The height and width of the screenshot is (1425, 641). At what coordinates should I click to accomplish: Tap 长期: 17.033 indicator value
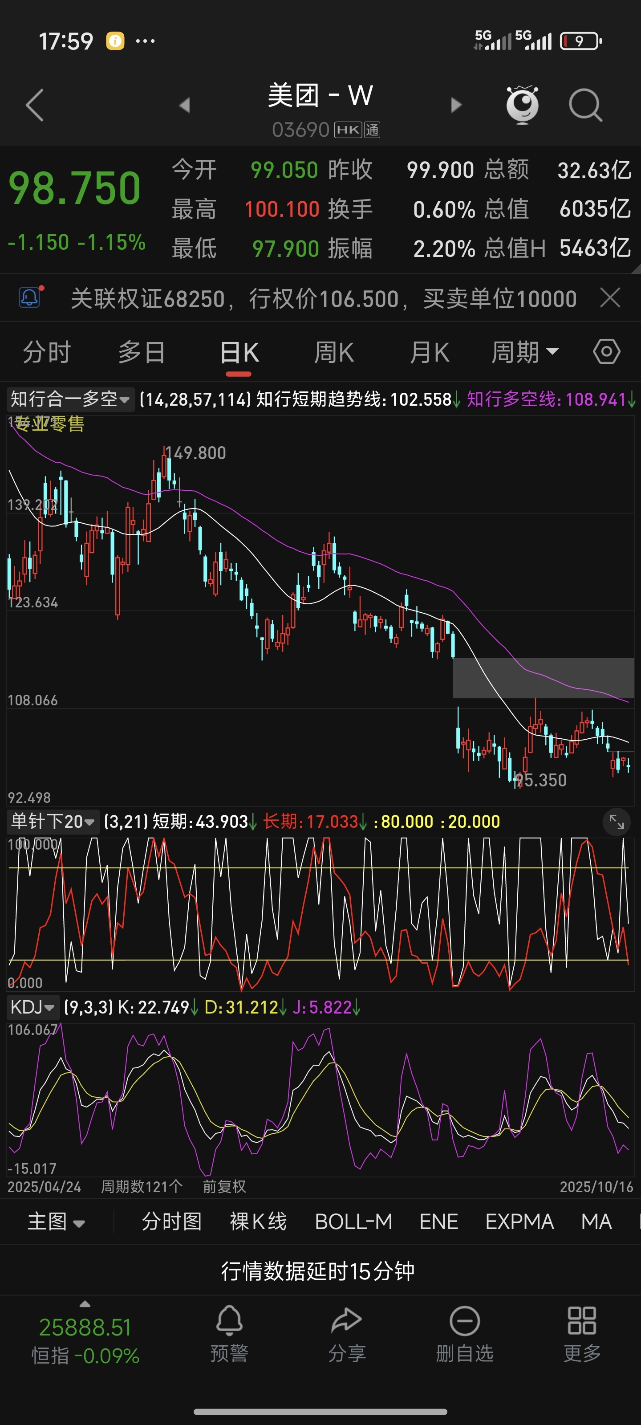[x=314, y=822]
